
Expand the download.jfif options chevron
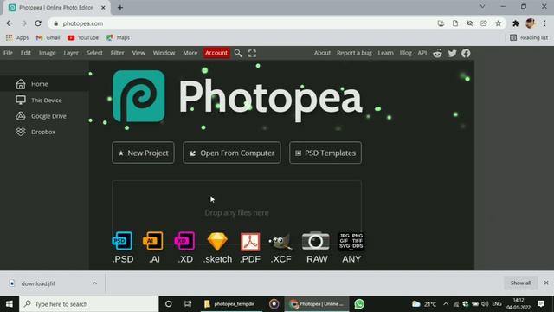(x=94, y=283)
